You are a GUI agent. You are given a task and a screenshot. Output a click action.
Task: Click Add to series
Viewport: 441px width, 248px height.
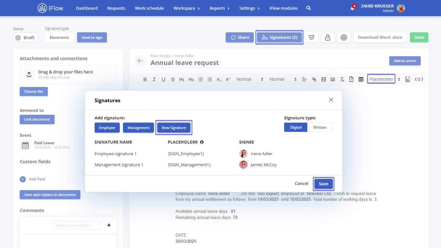coord(405,61)
